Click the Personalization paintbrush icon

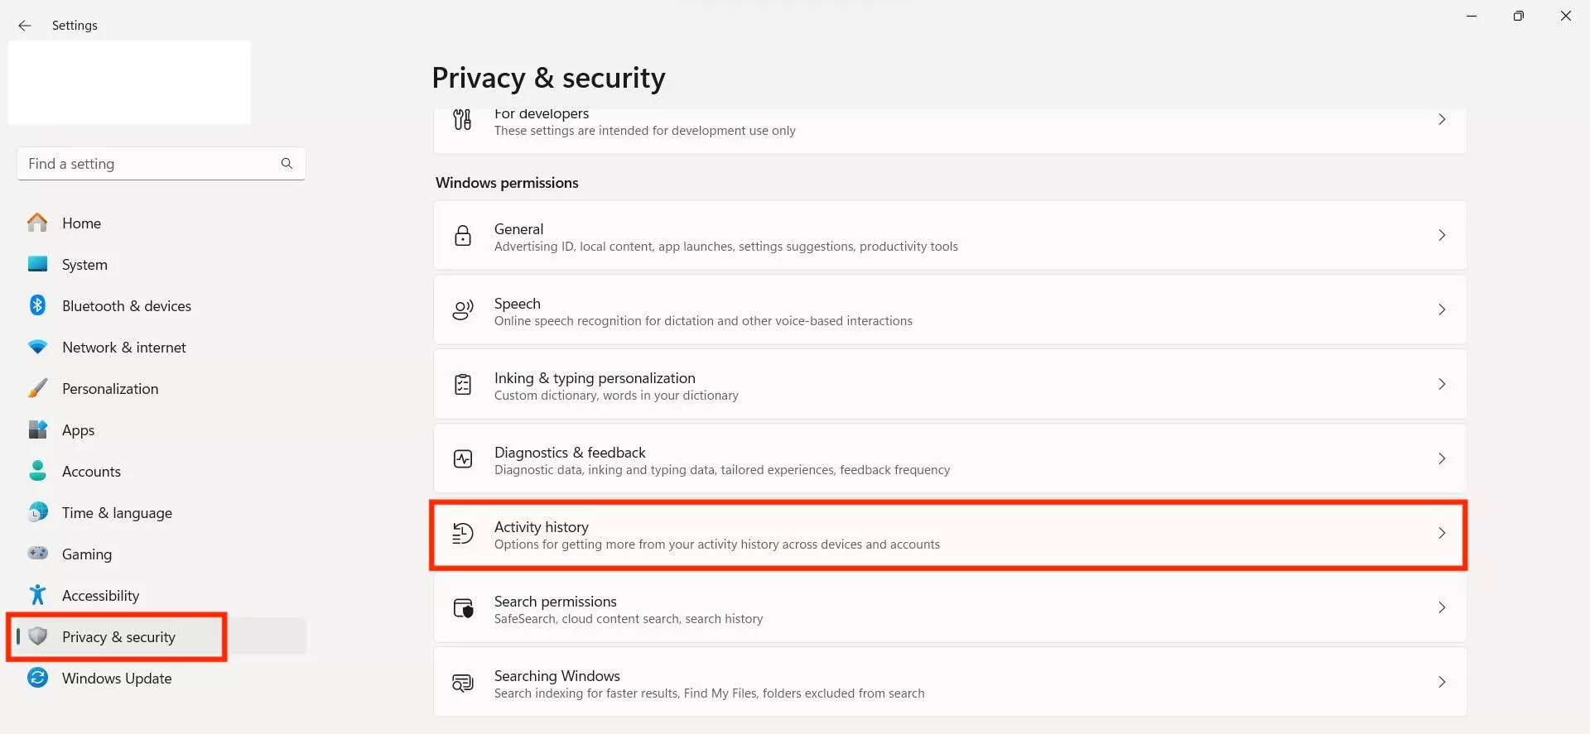37,388
